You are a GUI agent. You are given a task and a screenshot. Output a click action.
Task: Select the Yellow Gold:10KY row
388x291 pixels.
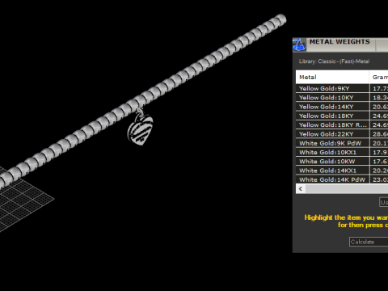click(x=342, y=98)
